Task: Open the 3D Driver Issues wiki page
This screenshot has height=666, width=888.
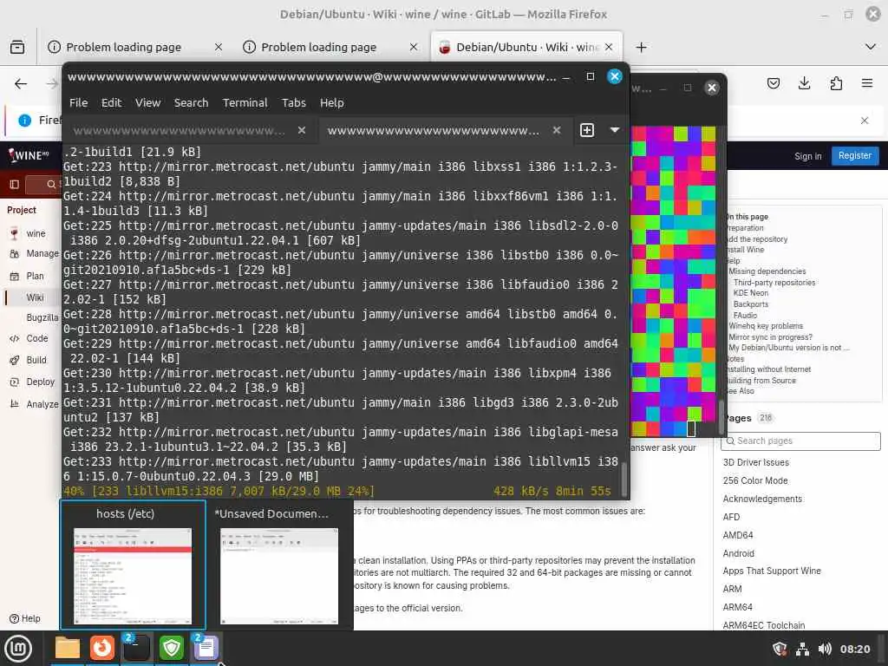Action: 755,463
